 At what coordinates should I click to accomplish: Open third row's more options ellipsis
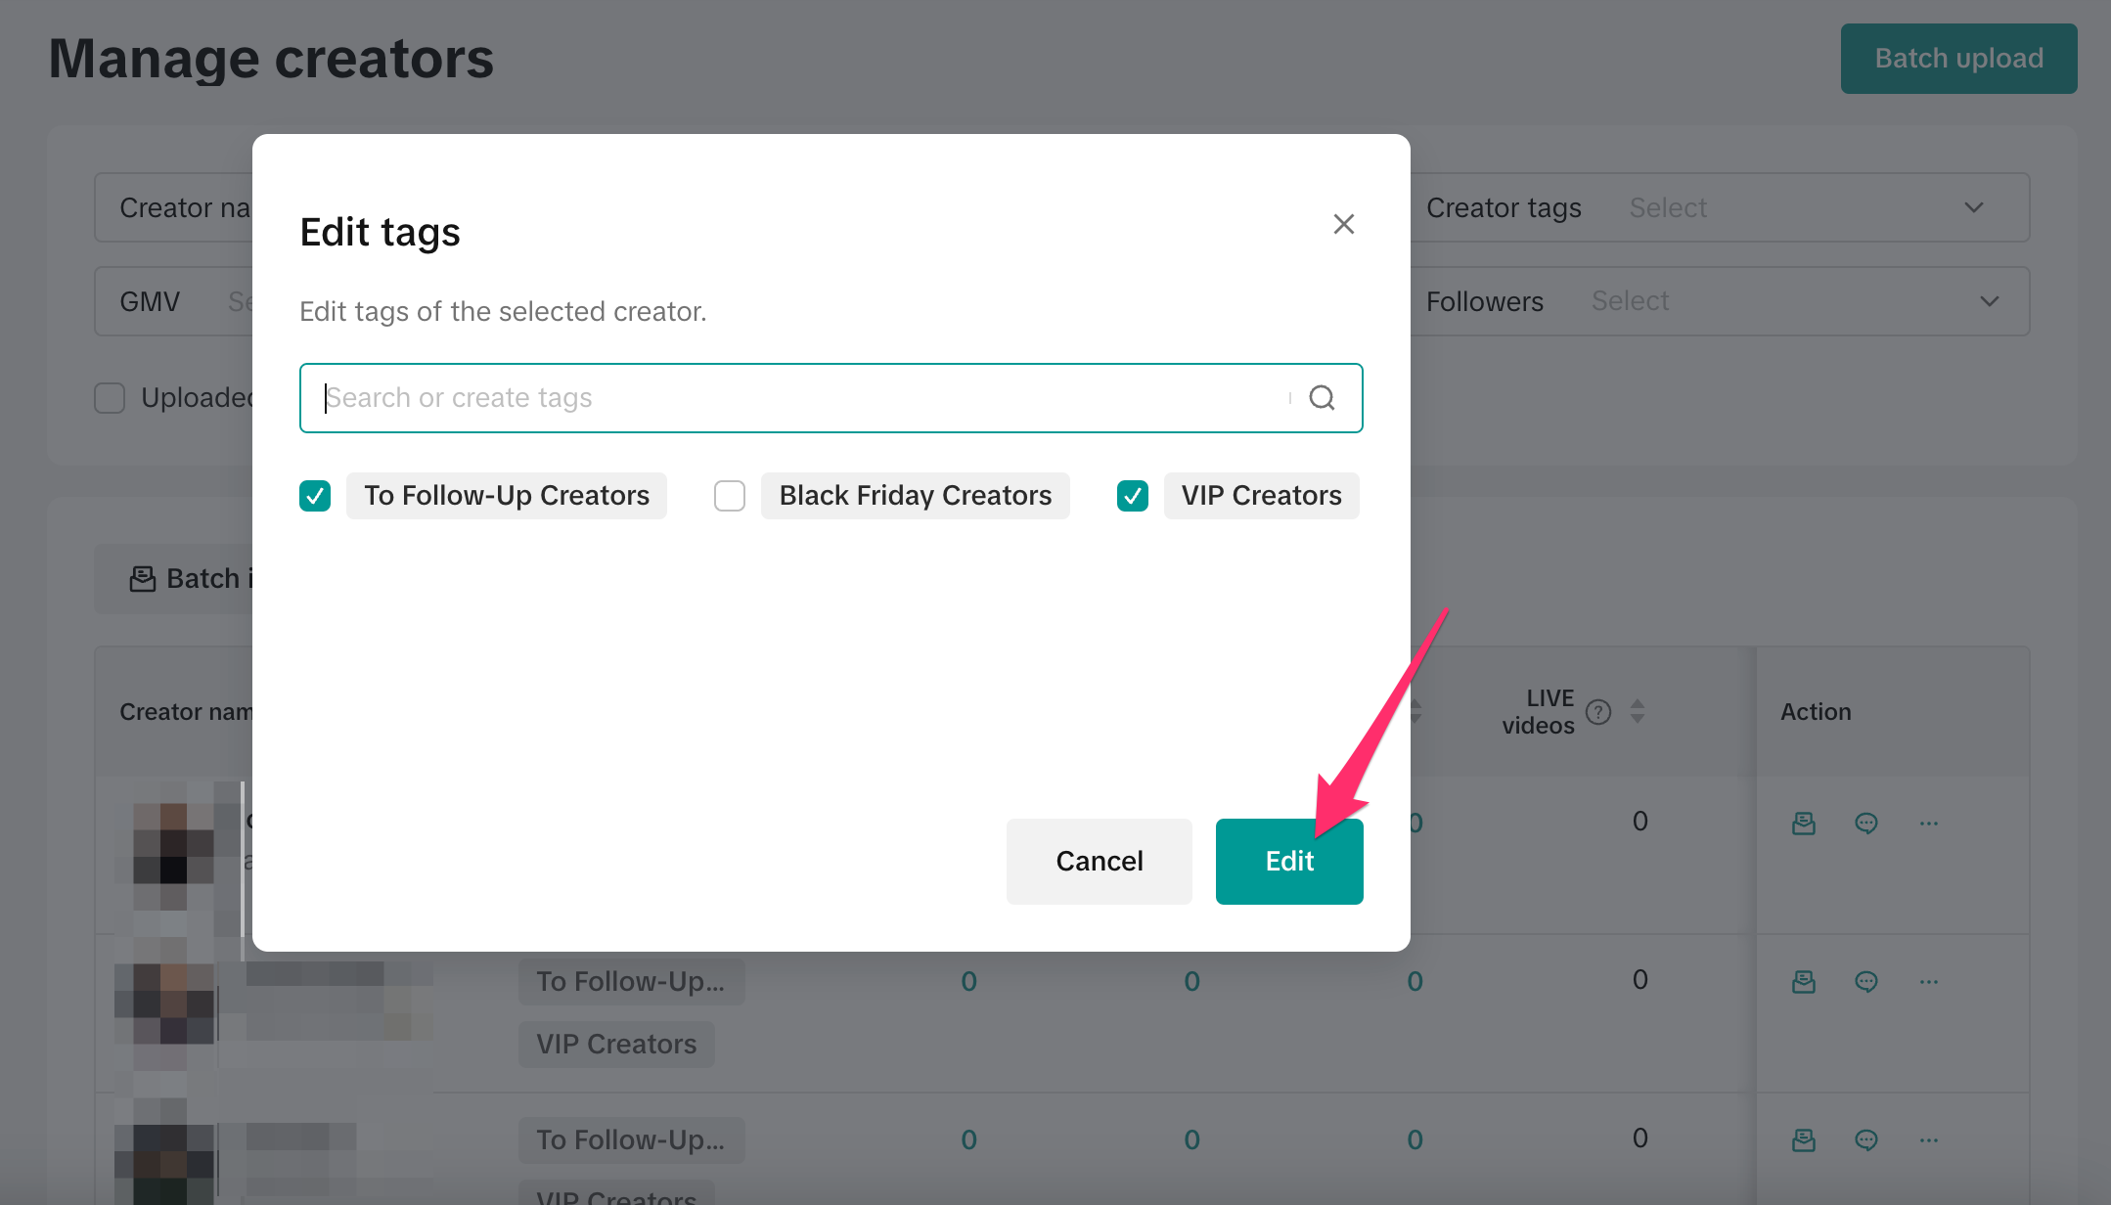tap(1928, 1139)
